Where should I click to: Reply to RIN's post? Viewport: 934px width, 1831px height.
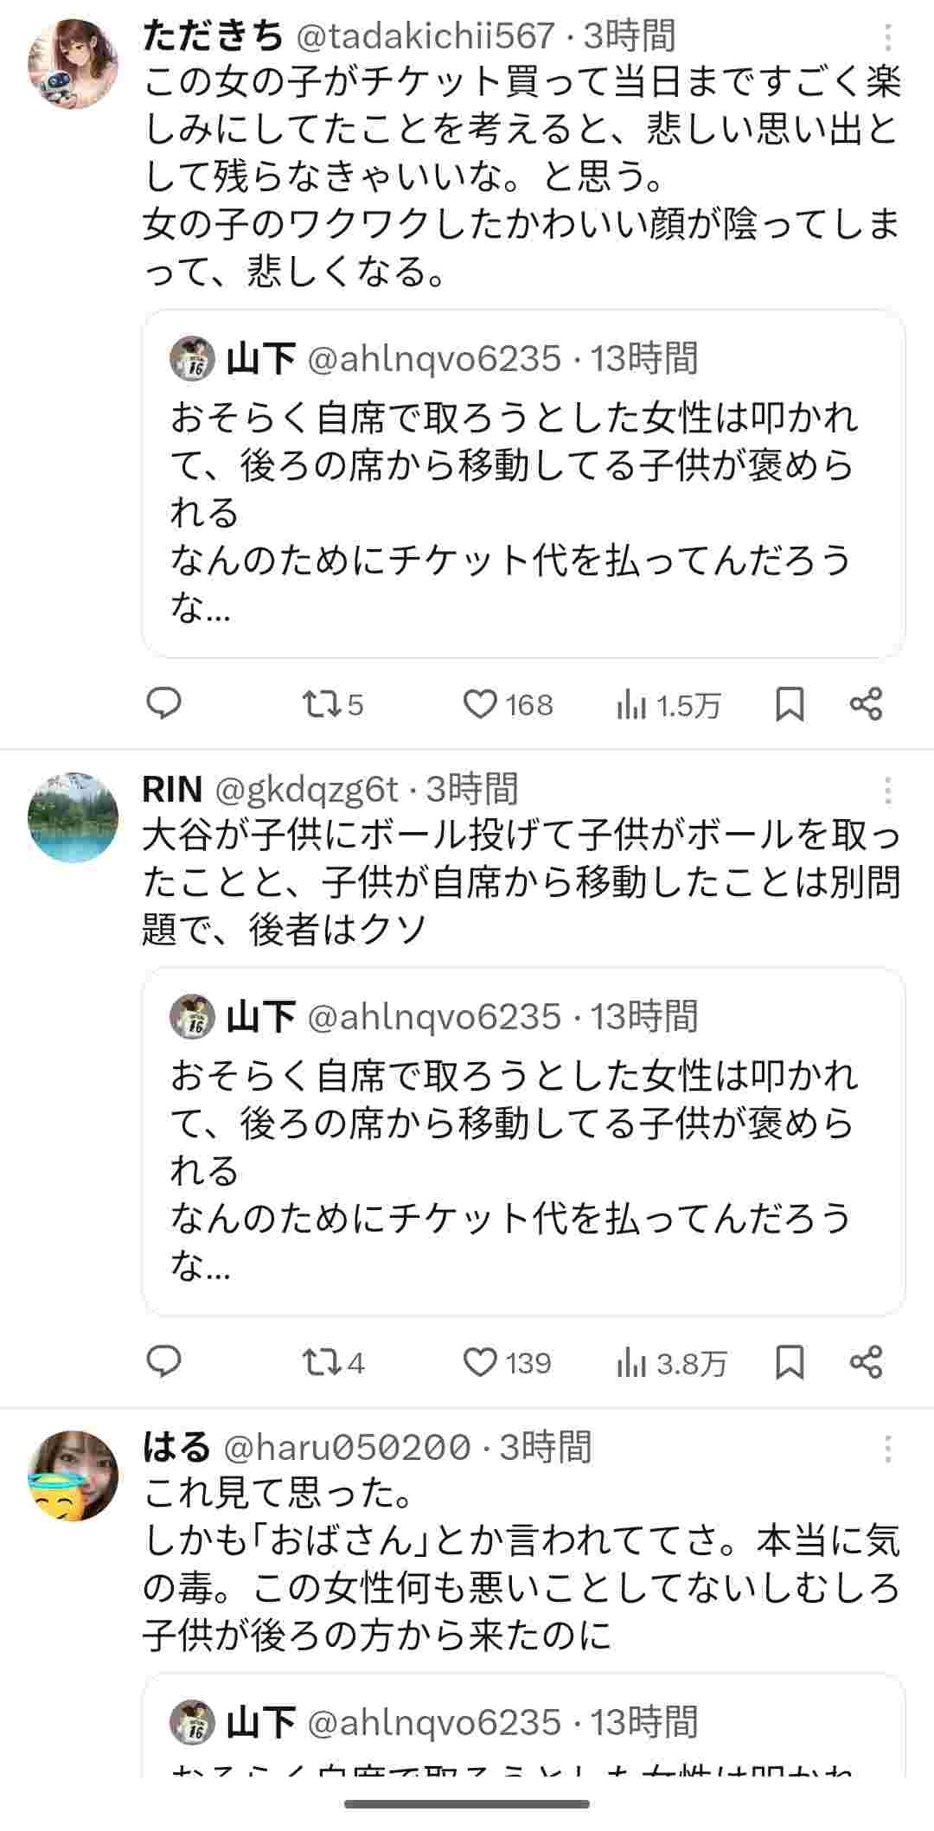click(163, 1361)
